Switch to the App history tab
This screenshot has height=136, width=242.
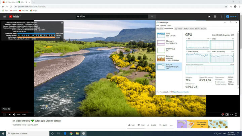(178, 29)
